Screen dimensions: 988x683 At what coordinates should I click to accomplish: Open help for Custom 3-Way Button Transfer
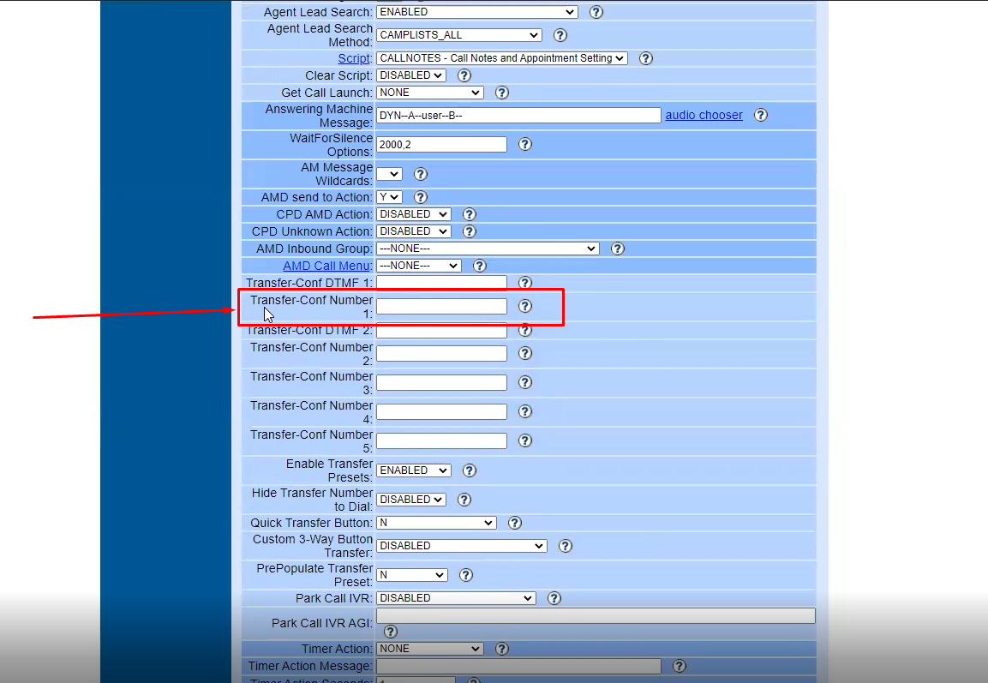[x=566, y=546]
